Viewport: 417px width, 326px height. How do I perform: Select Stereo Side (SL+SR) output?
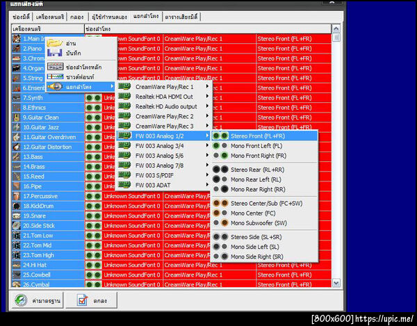coord(265,237)
